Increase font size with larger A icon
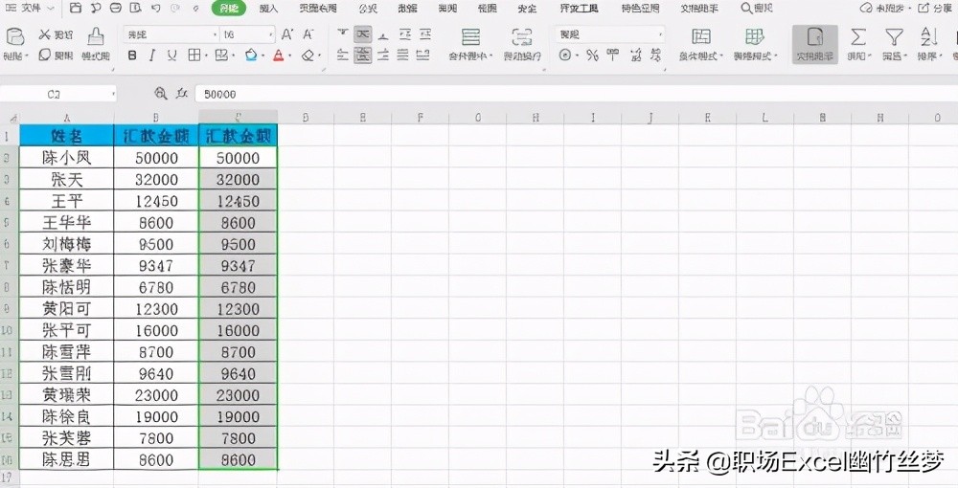This screenshot has width=958, height=488. [x=287, y=34]
